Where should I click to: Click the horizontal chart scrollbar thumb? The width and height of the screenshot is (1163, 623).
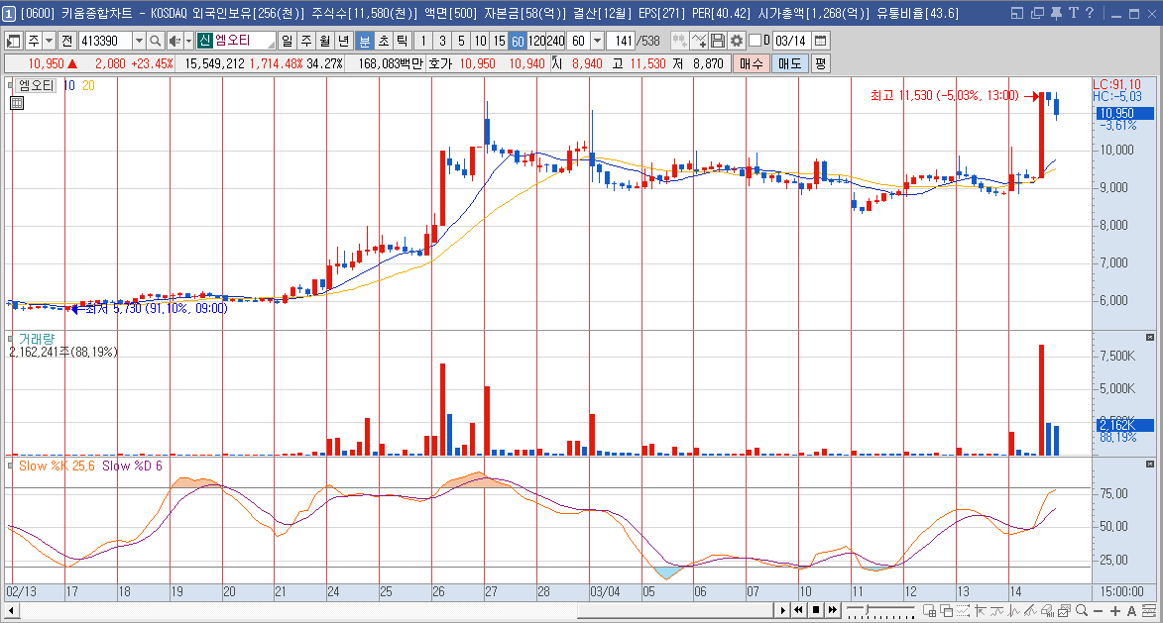676,610
